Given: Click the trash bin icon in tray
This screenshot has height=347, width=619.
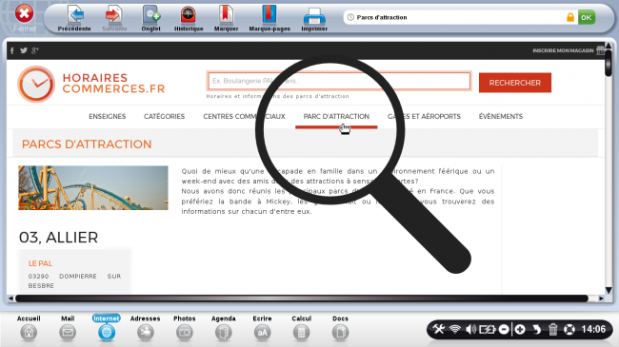Looking at the screenshot, I should point(552,329).
